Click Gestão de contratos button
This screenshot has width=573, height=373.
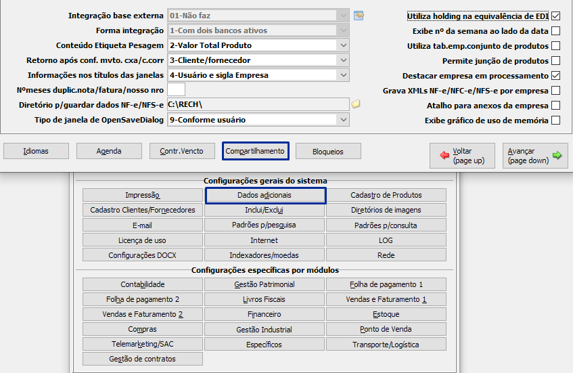tap(143, 359)
